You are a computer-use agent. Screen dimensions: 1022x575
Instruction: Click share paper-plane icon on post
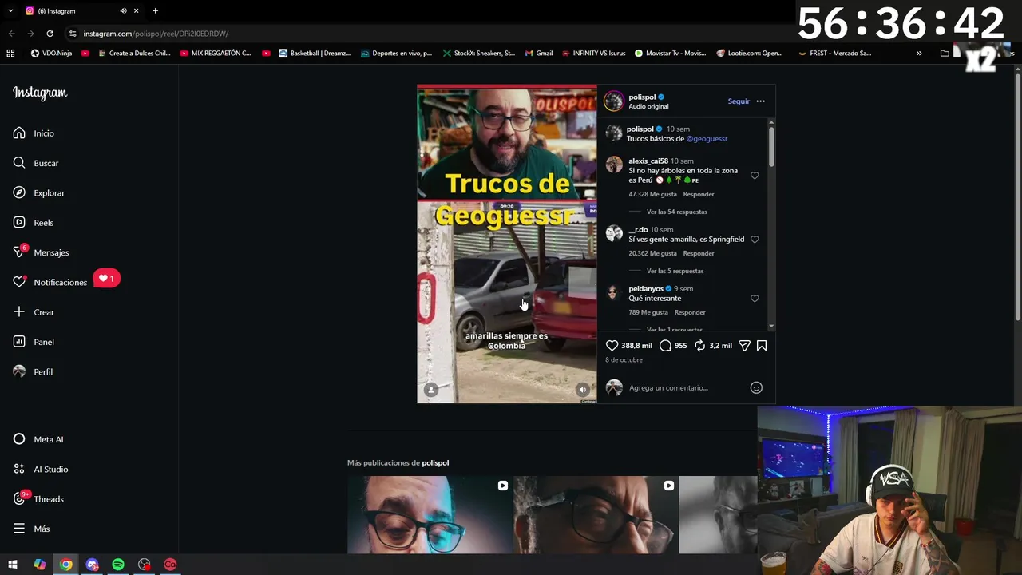[x=744, y=346]
